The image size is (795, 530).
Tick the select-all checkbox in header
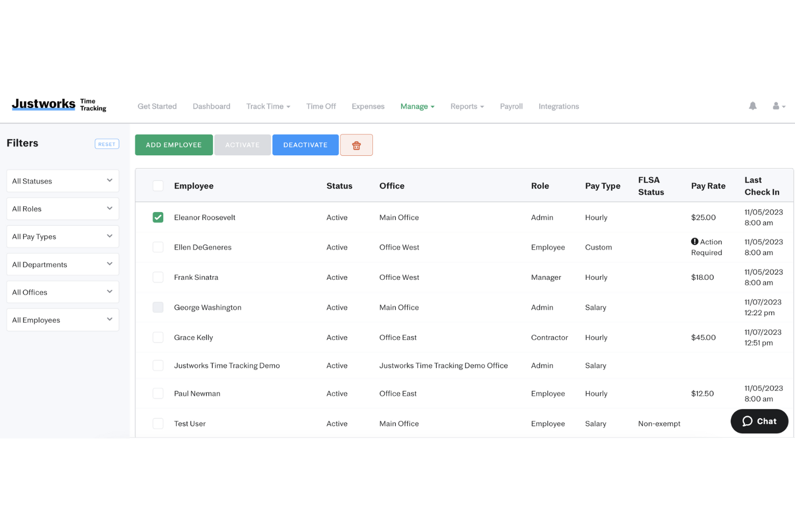tap(158, 186)
